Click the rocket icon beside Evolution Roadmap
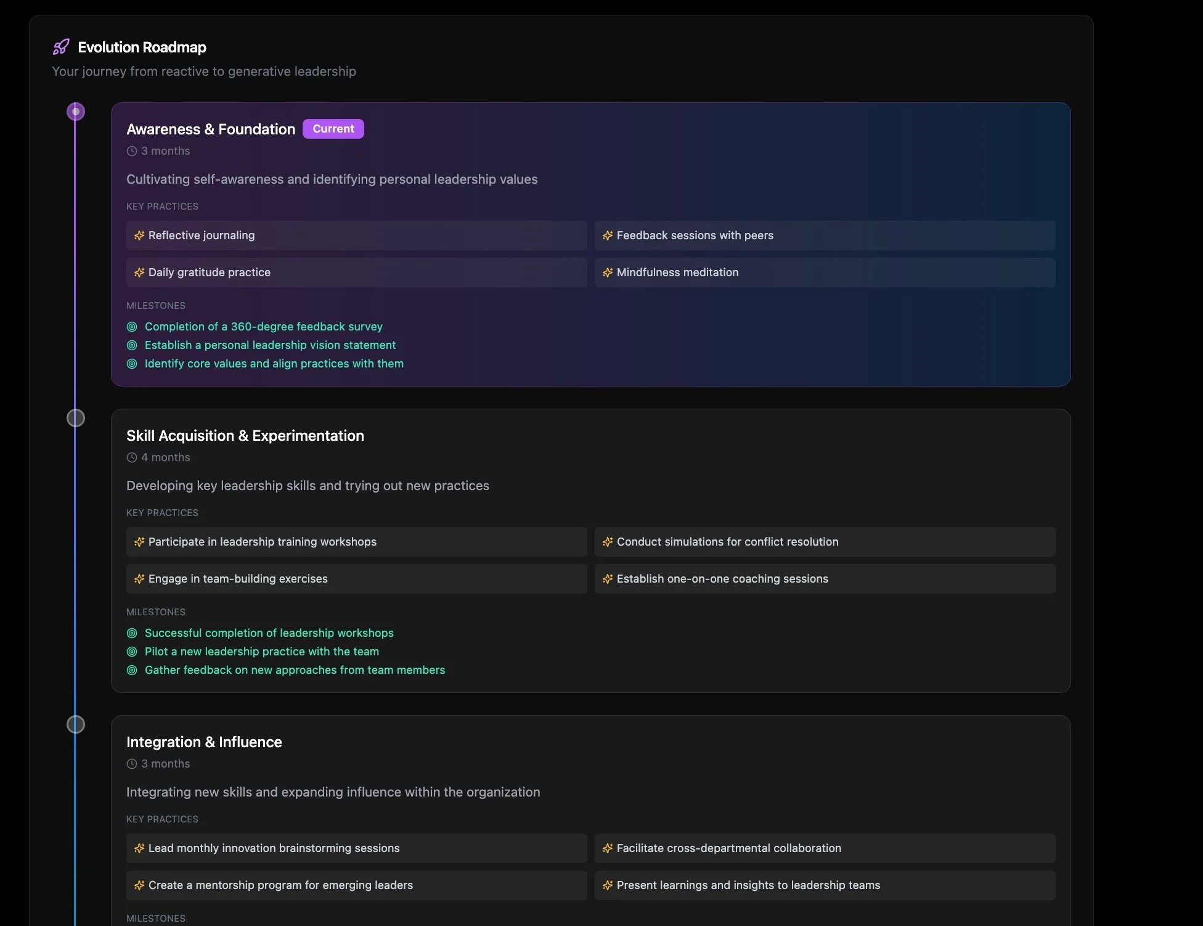1203x926 pixels. pos(61,47)
